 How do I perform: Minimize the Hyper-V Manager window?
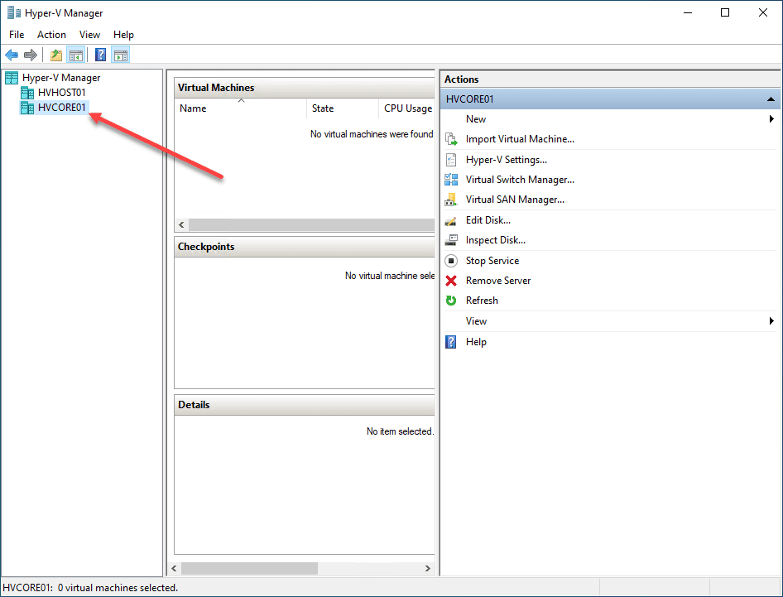[x=688, y=12]
